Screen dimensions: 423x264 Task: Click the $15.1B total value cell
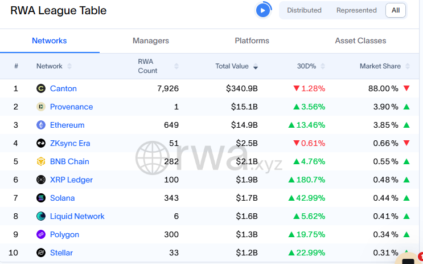[x=244, y=107]
